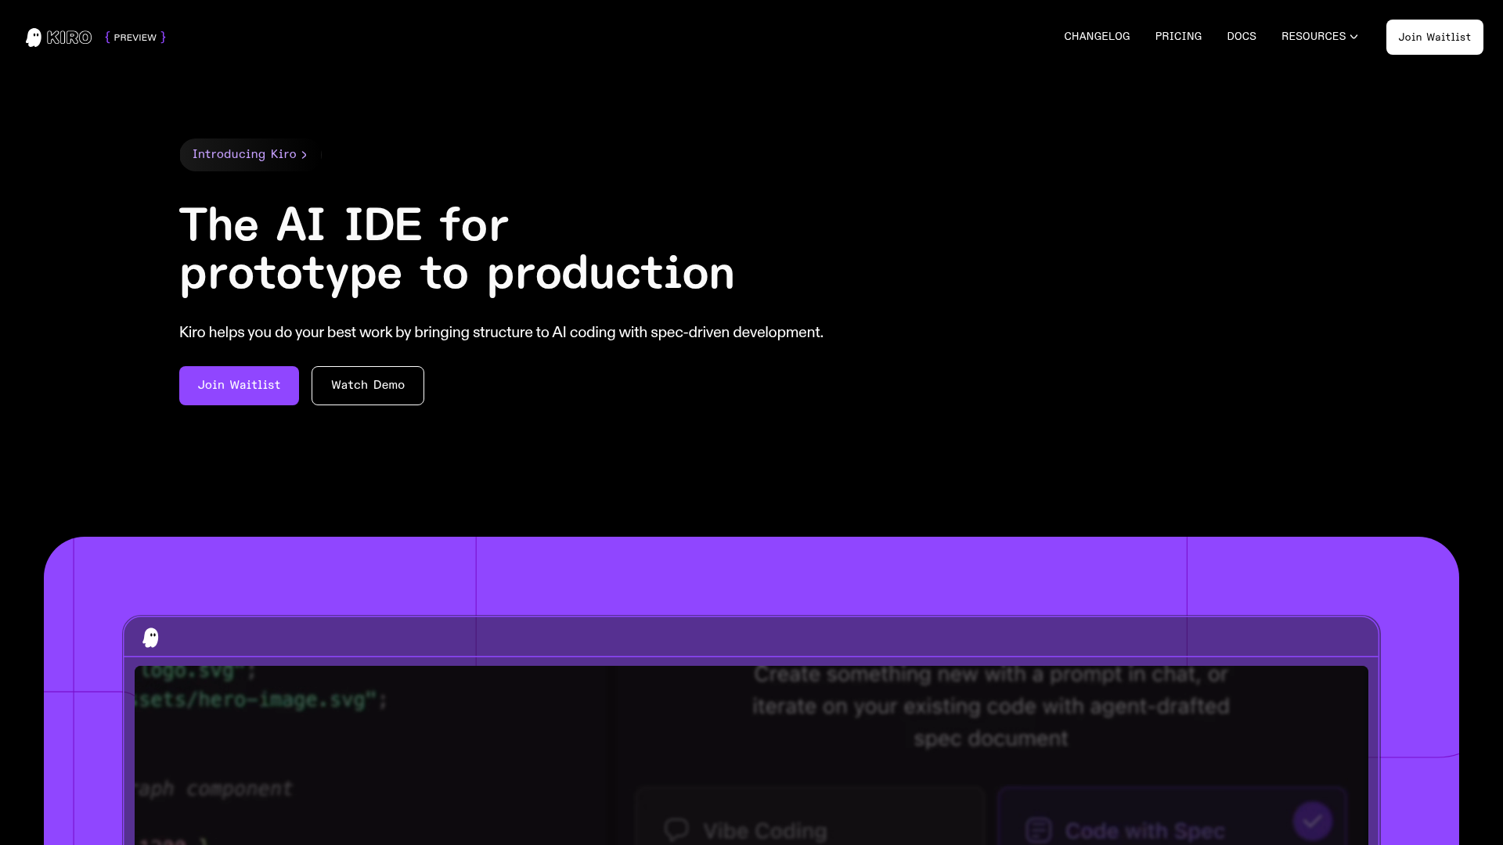Viewport: 1503px width, 845px height.
Task: Click the purple Join Waitlist hero button
Action: [239, 386]
